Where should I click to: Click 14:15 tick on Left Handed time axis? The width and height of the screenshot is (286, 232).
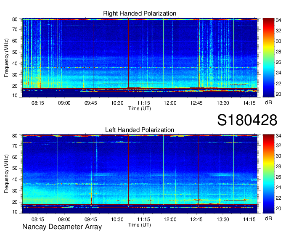(249, 219)
